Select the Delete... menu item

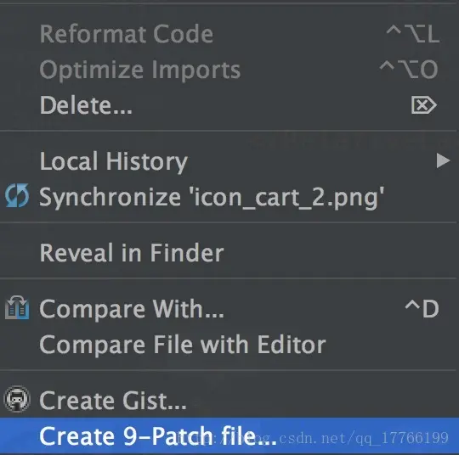pyautogui.click(x=229, y=105)
